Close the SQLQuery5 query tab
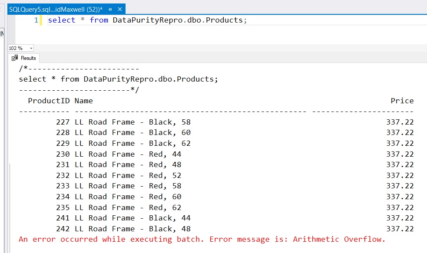This screenshot has width=427, height=253. pyautogui.click(x=119, y=8)
